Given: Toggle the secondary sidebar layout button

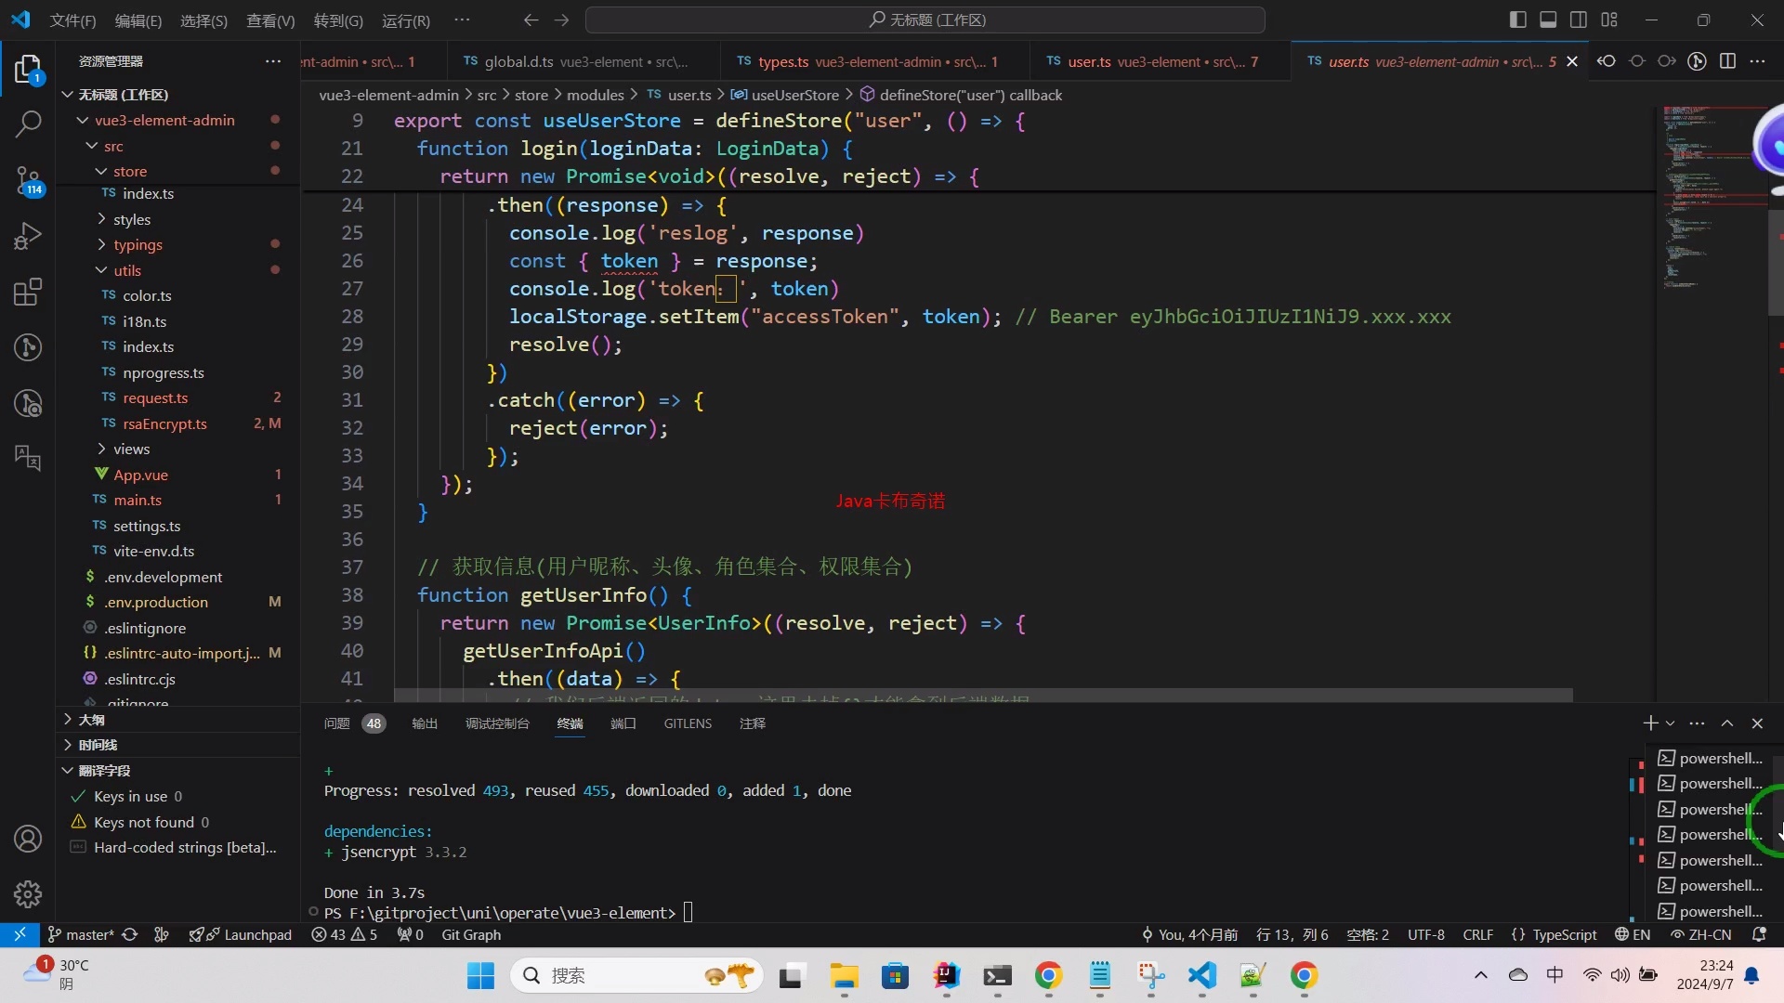Looking at the screenshot, I should click(x=1579, y=20).
